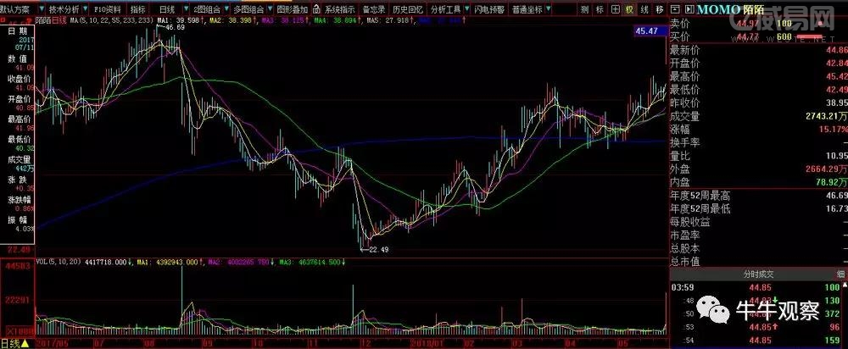Click 年度52周最高 value 46.69
Image resolution: width=848 pixels, height=349 pixels.
pos(836,196)
